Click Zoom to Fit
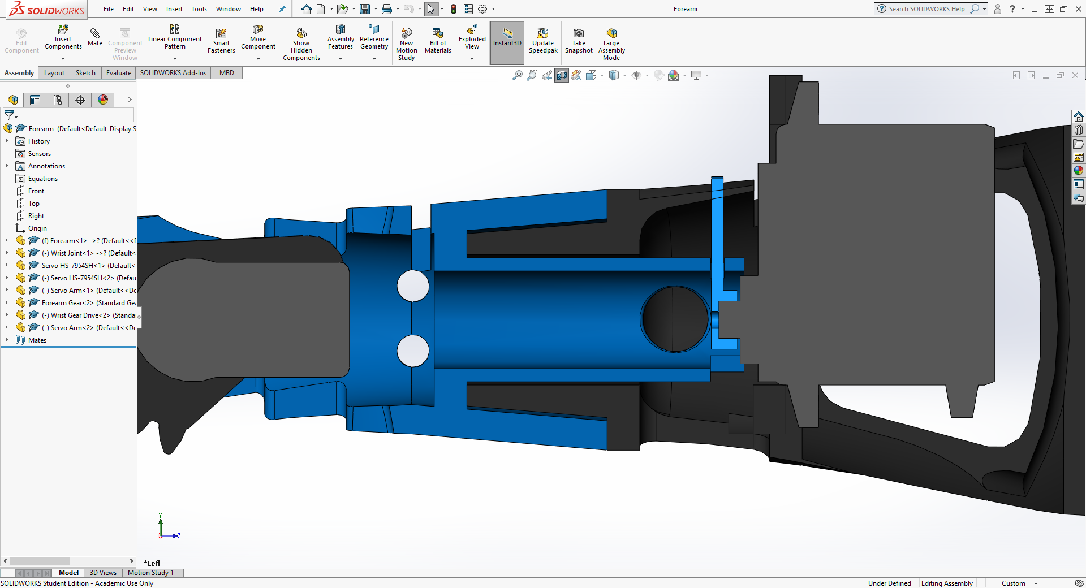 (517, 75)
